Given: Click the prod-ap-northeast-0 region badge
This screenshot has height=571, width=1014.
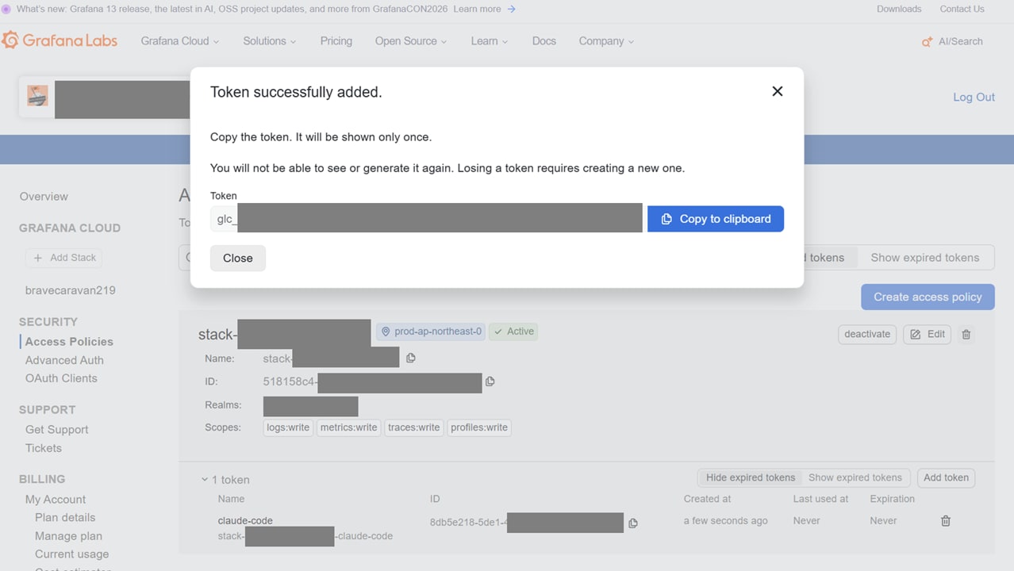Looking at the screenshot, I should click(431, 331).
